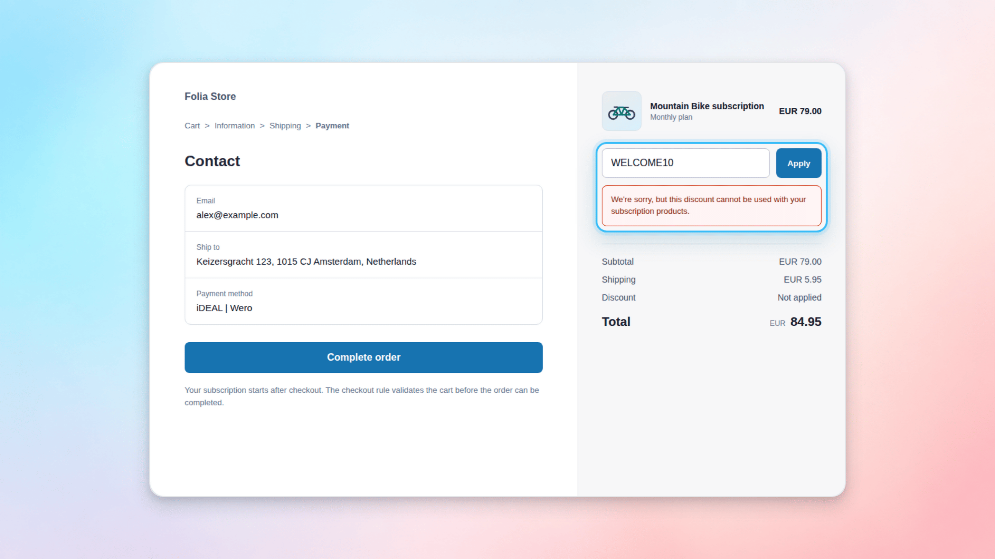
Task: Click the Discount label in summary
Action: (618, 298)
